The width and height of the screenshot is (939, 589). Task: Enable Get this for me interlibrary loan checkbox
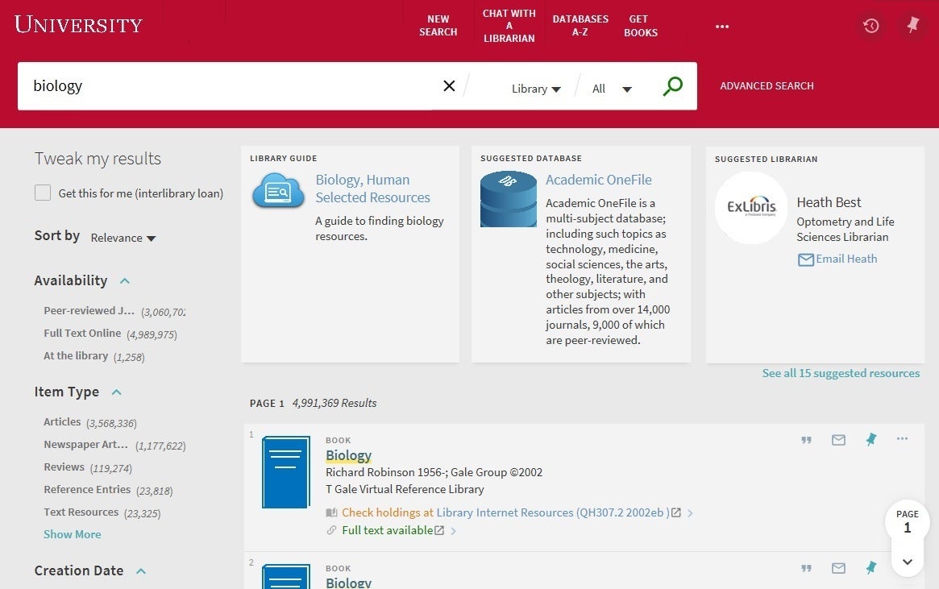pyautogui.click(x=43, y=193)
